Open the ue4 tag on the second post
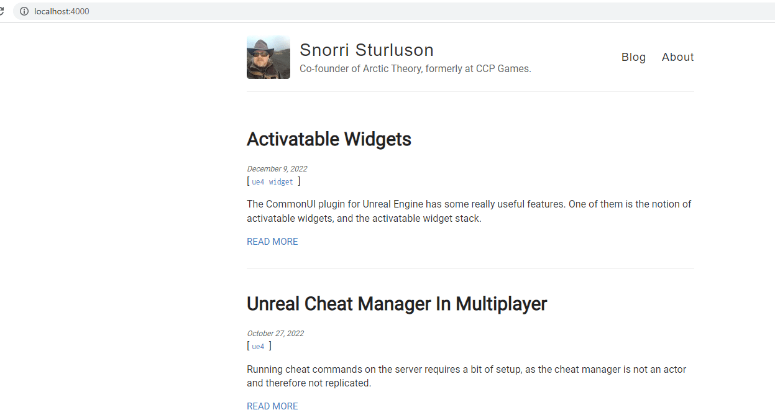775x420 pixels. (258, 346)
